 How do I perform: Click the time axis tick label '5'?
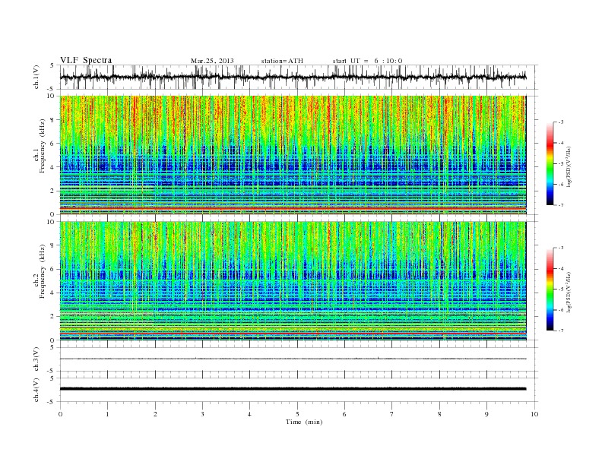pyautogui.click(x=297, y=414)
